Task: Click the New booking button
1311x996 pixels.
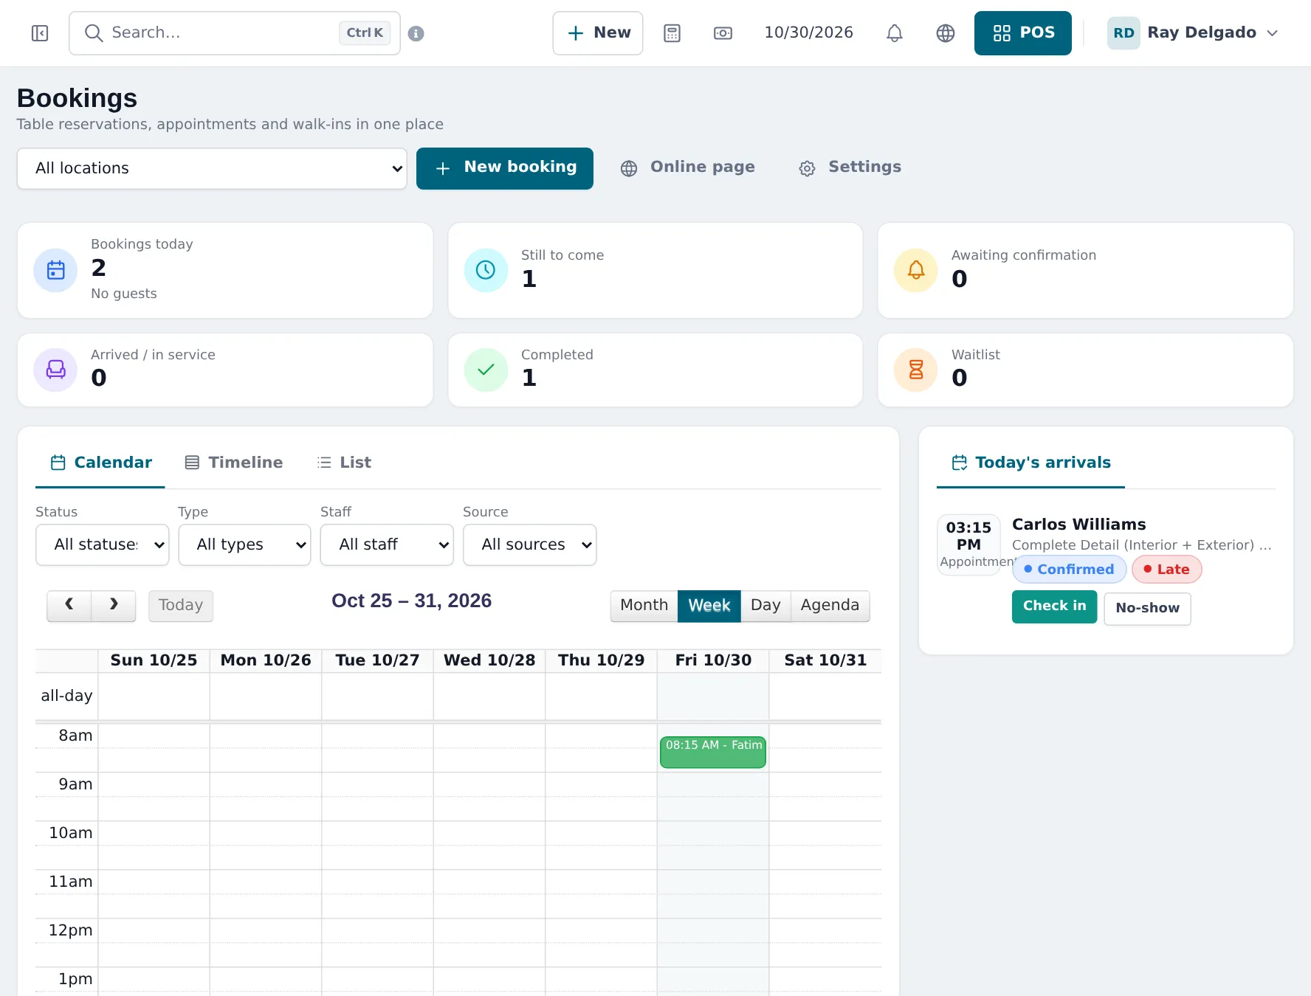Action: (x=505, y=168)
